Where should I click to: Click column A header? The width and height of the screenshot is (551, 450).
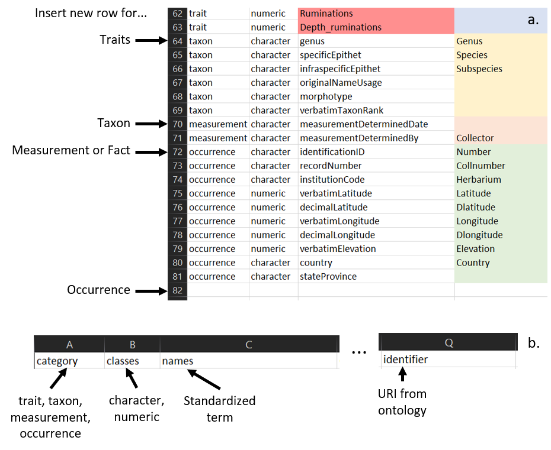click(x=69, y=345)
